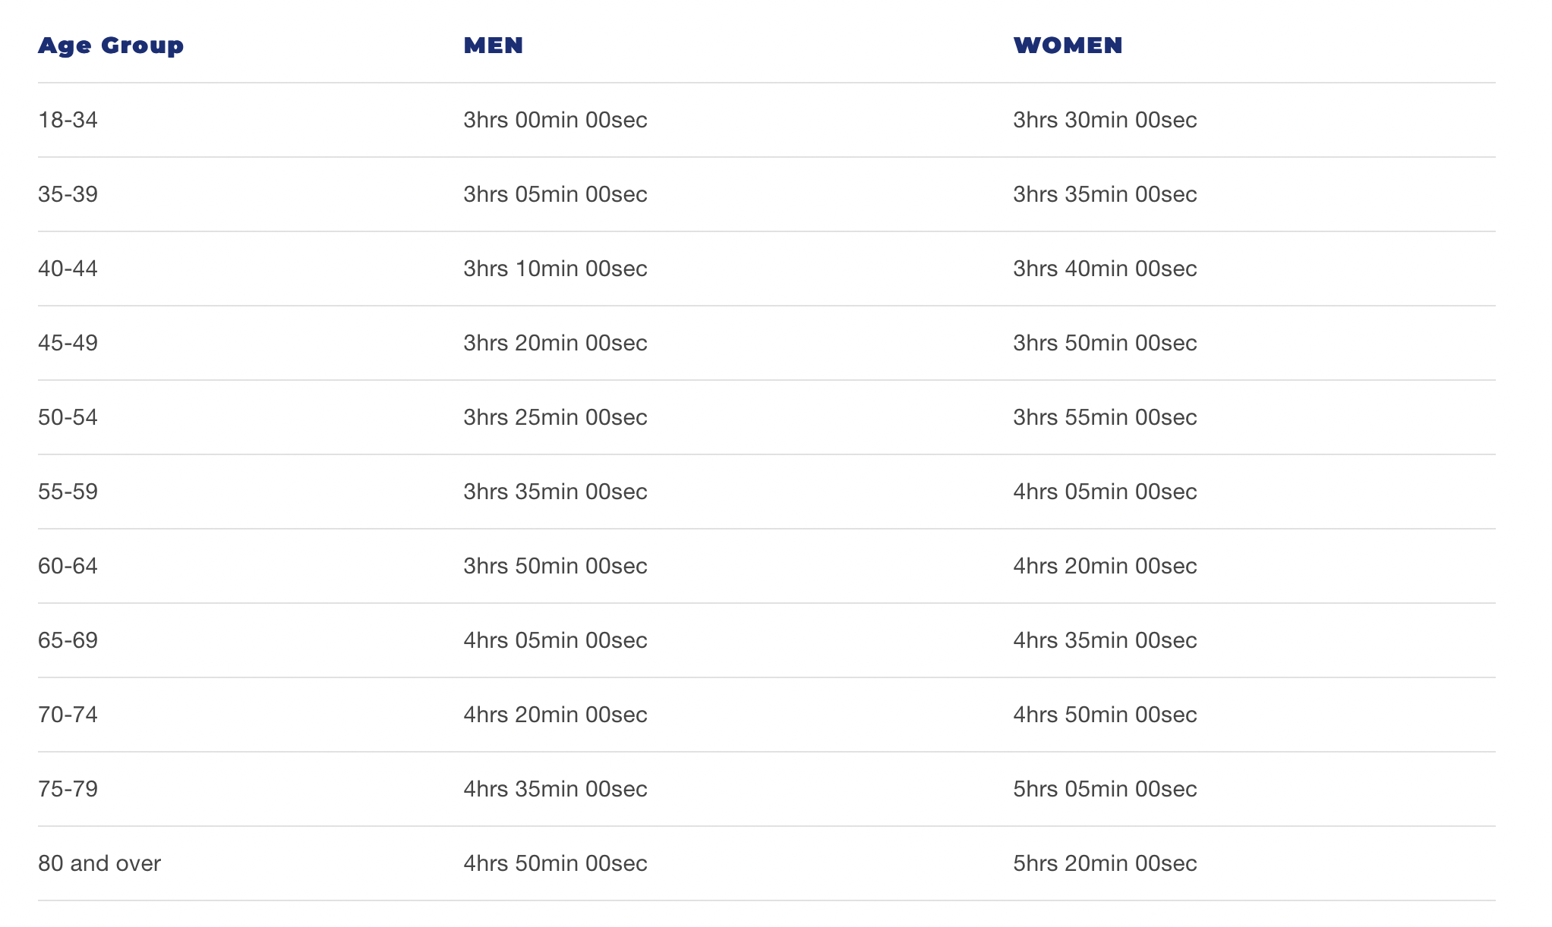Image resolution: width=1552 pixels, height=927 pixels.
Task: Click women's time 4hrs 50min 00sec
Action: pyautogui.click(x=1105, y=715)
